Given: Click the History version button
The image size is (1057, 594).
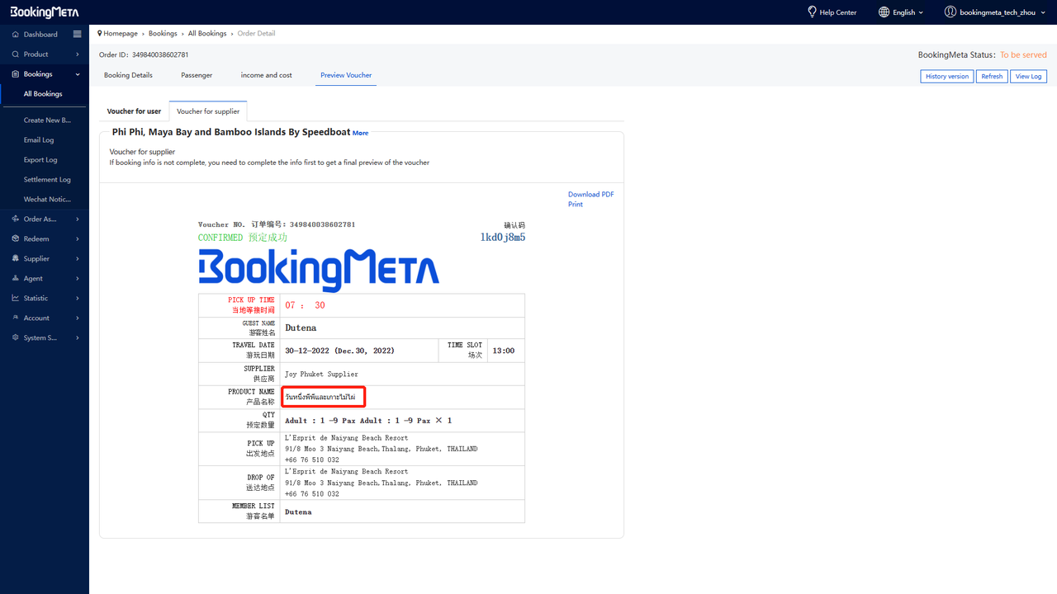Looking at the screenshot, I should point(946,77).
